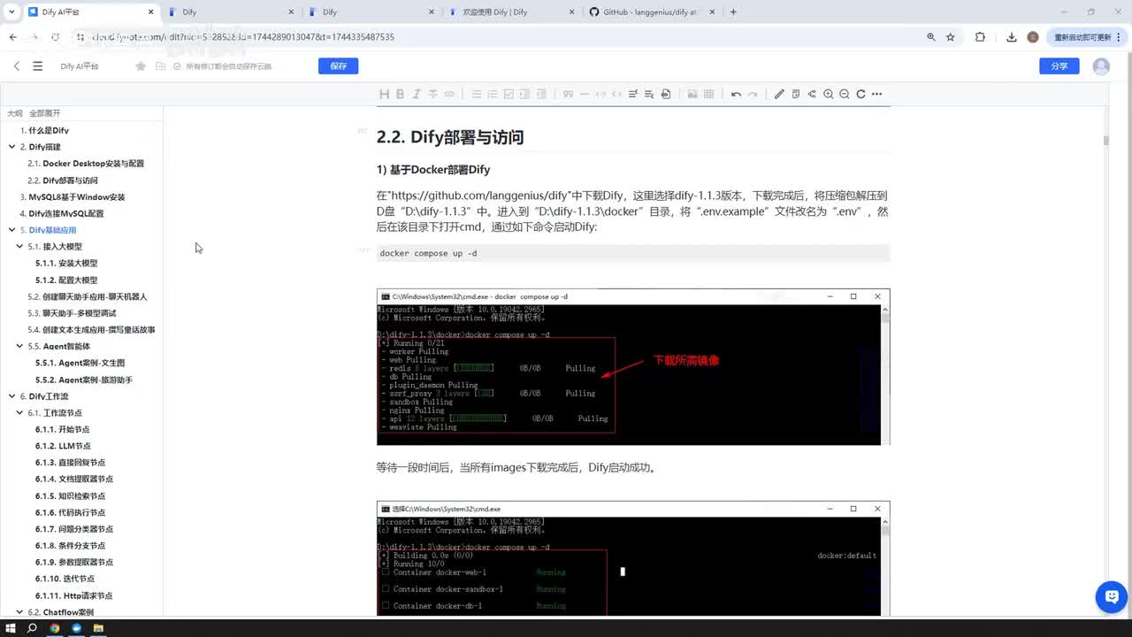Switch to the GitHub langgenius/dify tab
Screen dimensions: 1132x637
pos(653,12)
